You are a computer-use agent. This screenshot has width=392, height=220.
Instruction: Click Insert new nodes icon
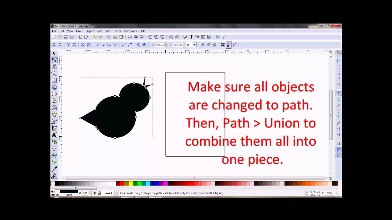(54, 45)
